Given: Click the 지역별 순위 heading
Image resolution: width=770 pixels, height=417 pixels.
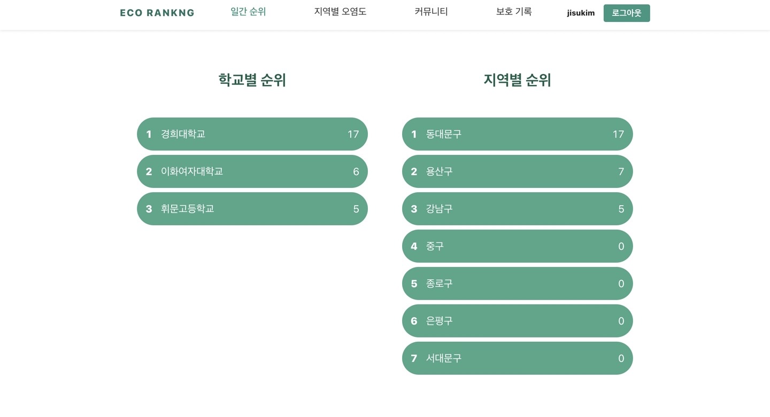Looking at the screenshot, I should (517, 80).
